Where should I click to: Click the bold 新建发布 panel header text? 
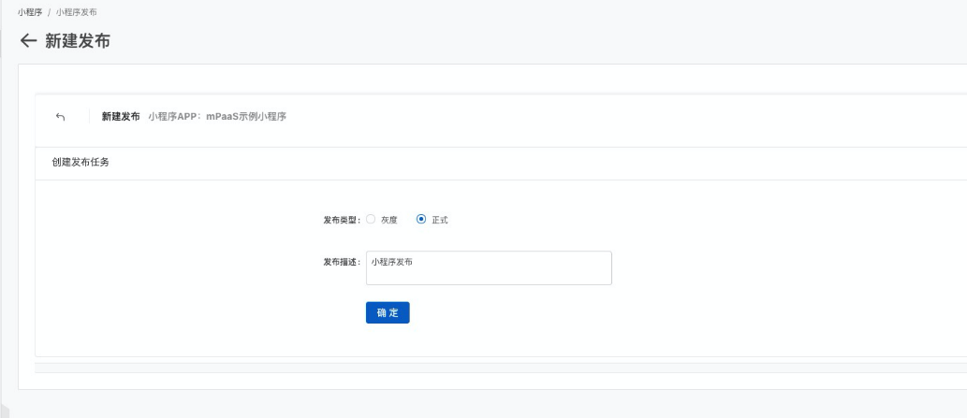pos(121,116)
